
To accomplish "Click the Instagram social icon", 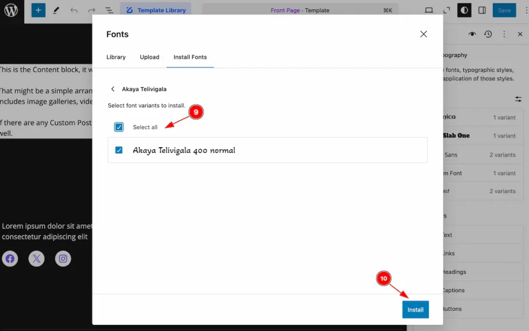I will [63, 259].
